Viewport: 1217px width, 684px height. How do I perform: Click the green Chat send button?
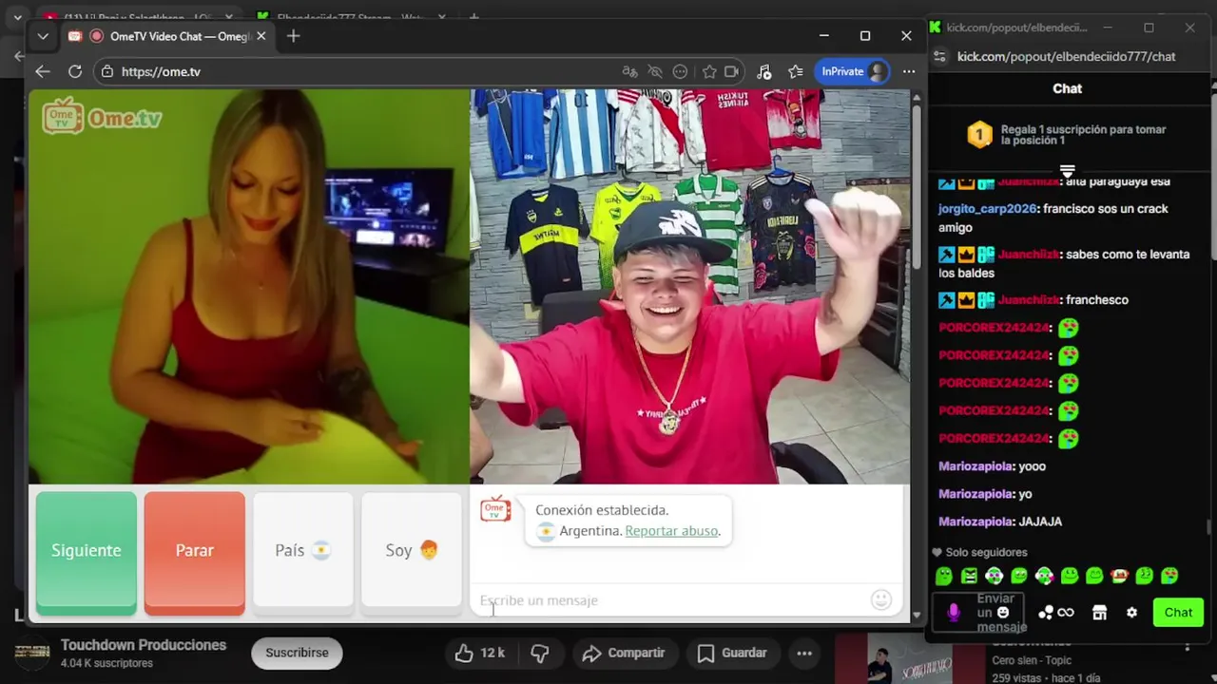pos(1178,613)
